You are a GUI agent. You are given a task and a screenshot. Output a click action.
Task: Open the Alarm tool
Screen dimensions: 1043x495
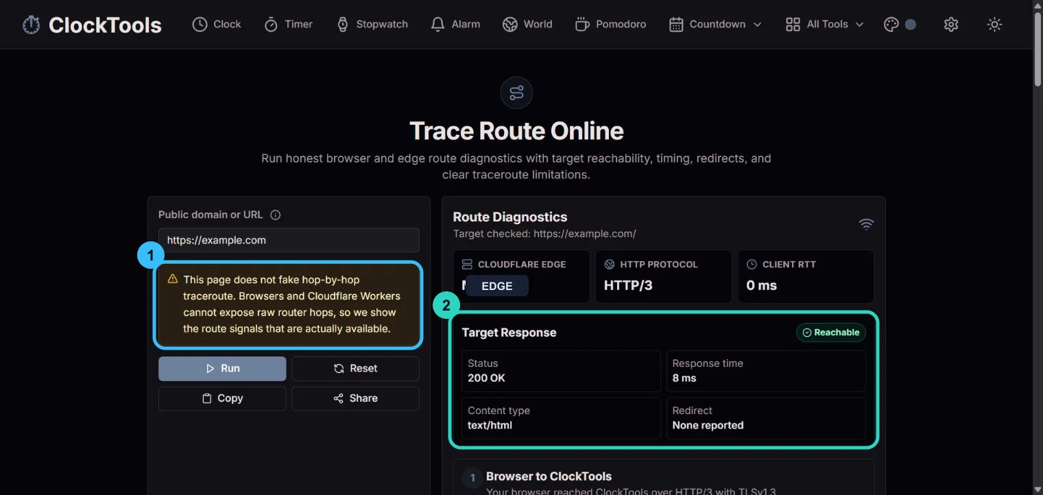(x=455, y=24)
